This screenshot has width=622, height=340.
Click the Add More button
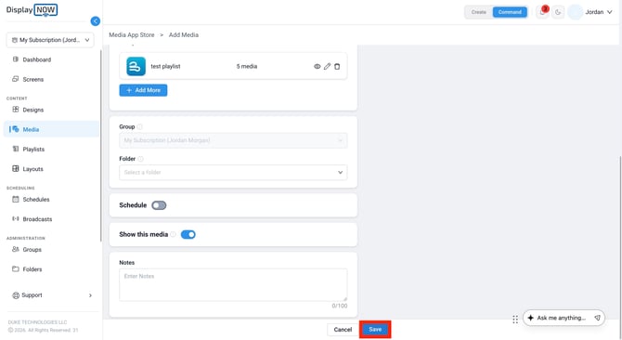pos(143,90)
